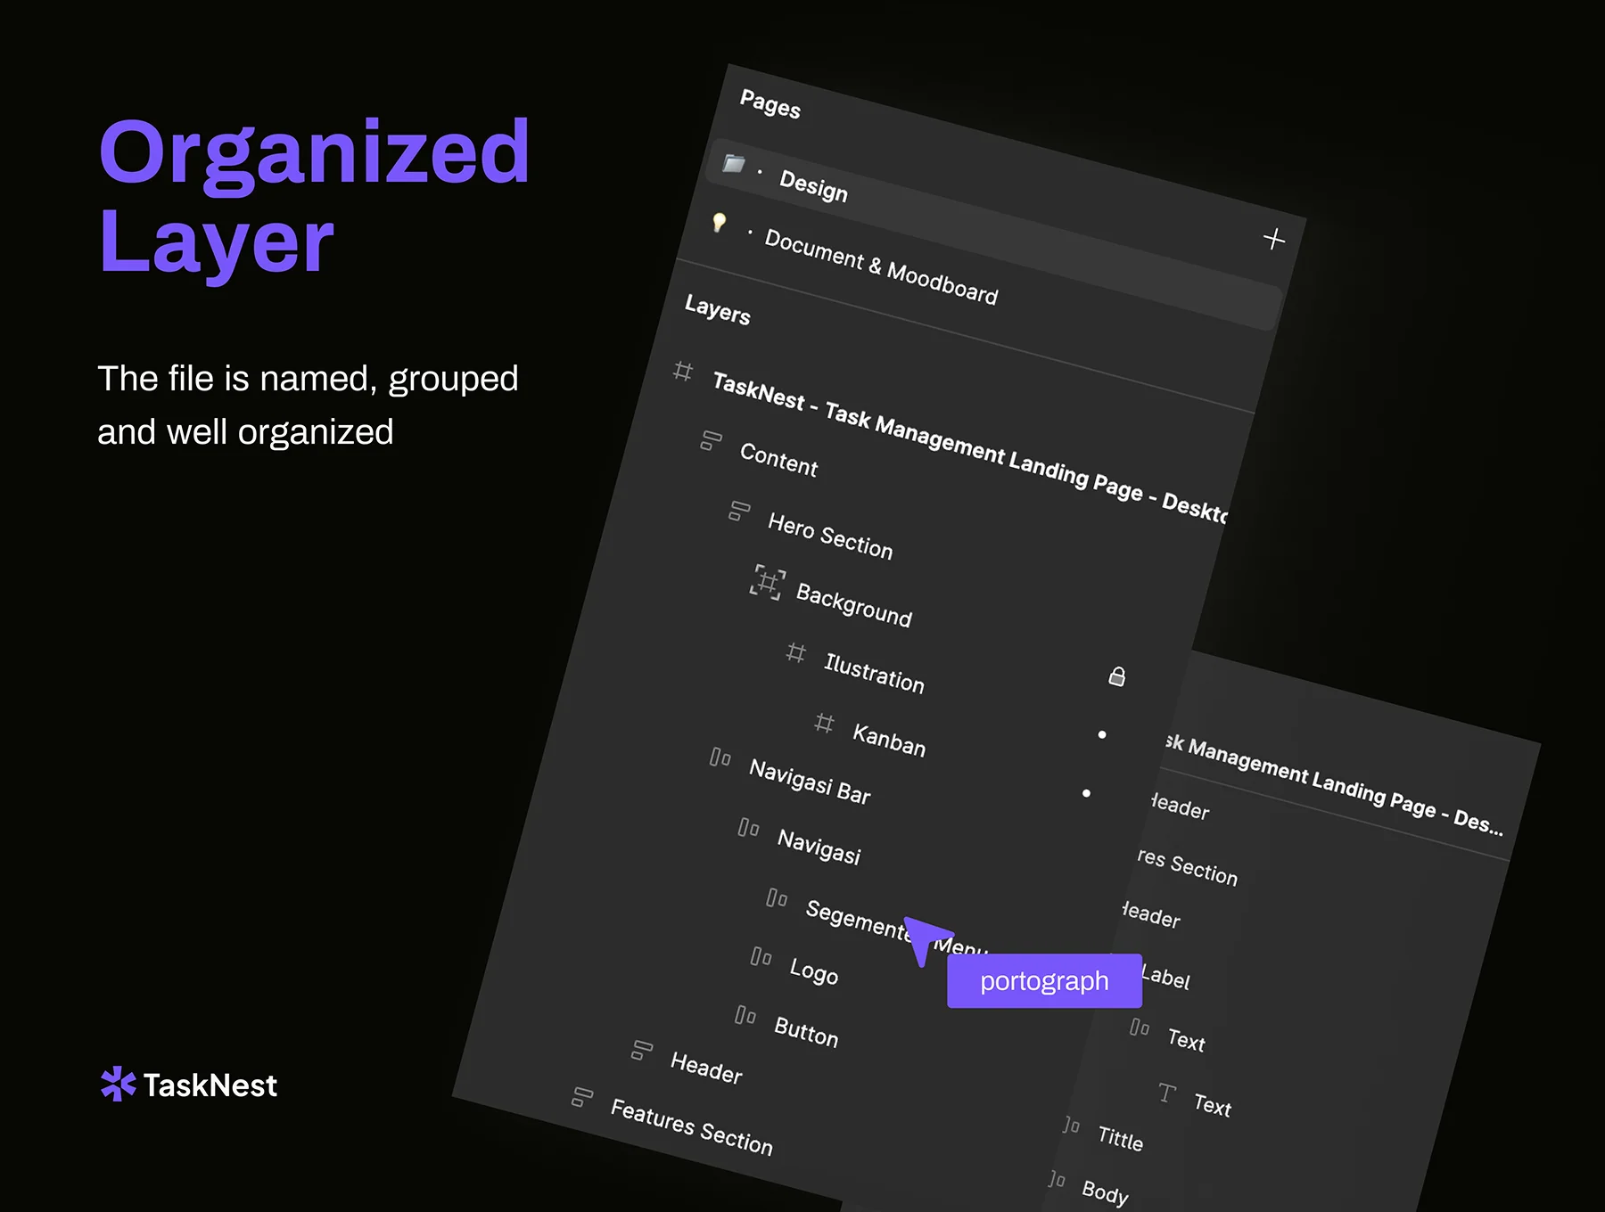Select the Background layer
The image size is (1605, 1212).
[x=853, y=605]
